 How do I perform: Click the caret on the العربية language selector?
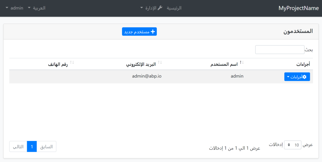[29, 8]
